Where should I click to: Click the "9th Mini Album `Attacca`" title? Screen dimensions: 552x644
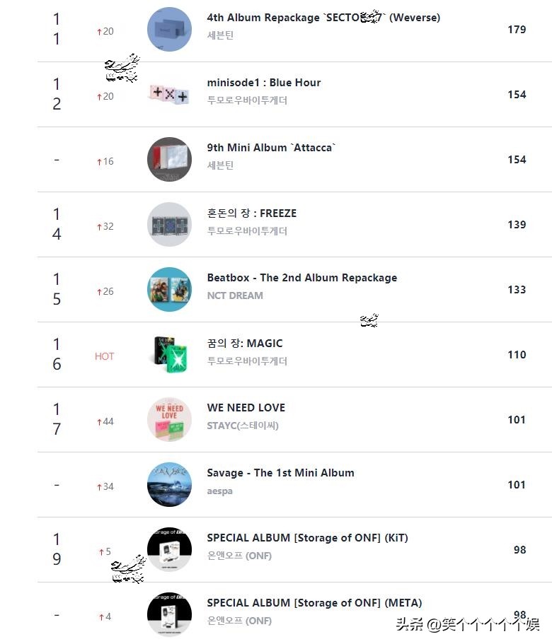(x=271, y=148)
